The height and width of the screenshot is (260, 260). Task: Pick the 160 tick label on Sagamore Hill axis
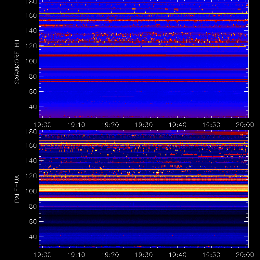point(31,15)
